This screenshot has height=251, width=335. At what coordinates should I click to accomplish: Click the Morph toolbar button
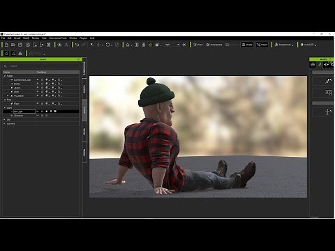tap(262, 45)
